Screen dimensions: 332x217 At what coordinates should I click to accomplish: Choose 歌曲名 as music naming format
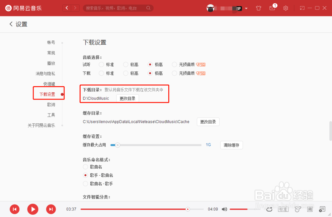point(86,167)
